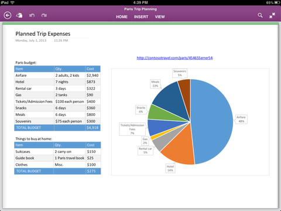Open the INSERT tab
Viewport: 281px width, 211px height.
(x=141, y=17)
